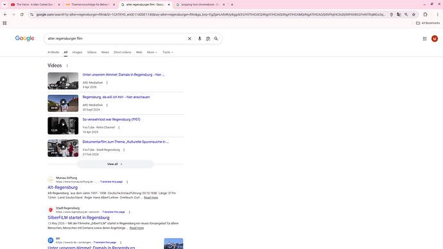Click the browser forward arrow
Image resolution: width=443 pixels, height=249 pixels.
click(13, 14)
